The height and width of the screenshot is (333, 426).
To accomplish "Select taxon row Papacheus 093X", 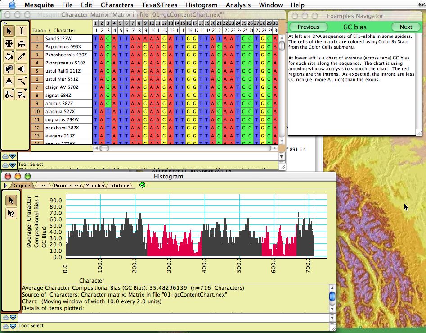I will click(63, 47).
